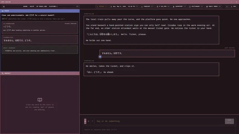Click the wallet icon by ¥ 241,990
The height and width of the screenshot is (134, 239).
point(158,7)
